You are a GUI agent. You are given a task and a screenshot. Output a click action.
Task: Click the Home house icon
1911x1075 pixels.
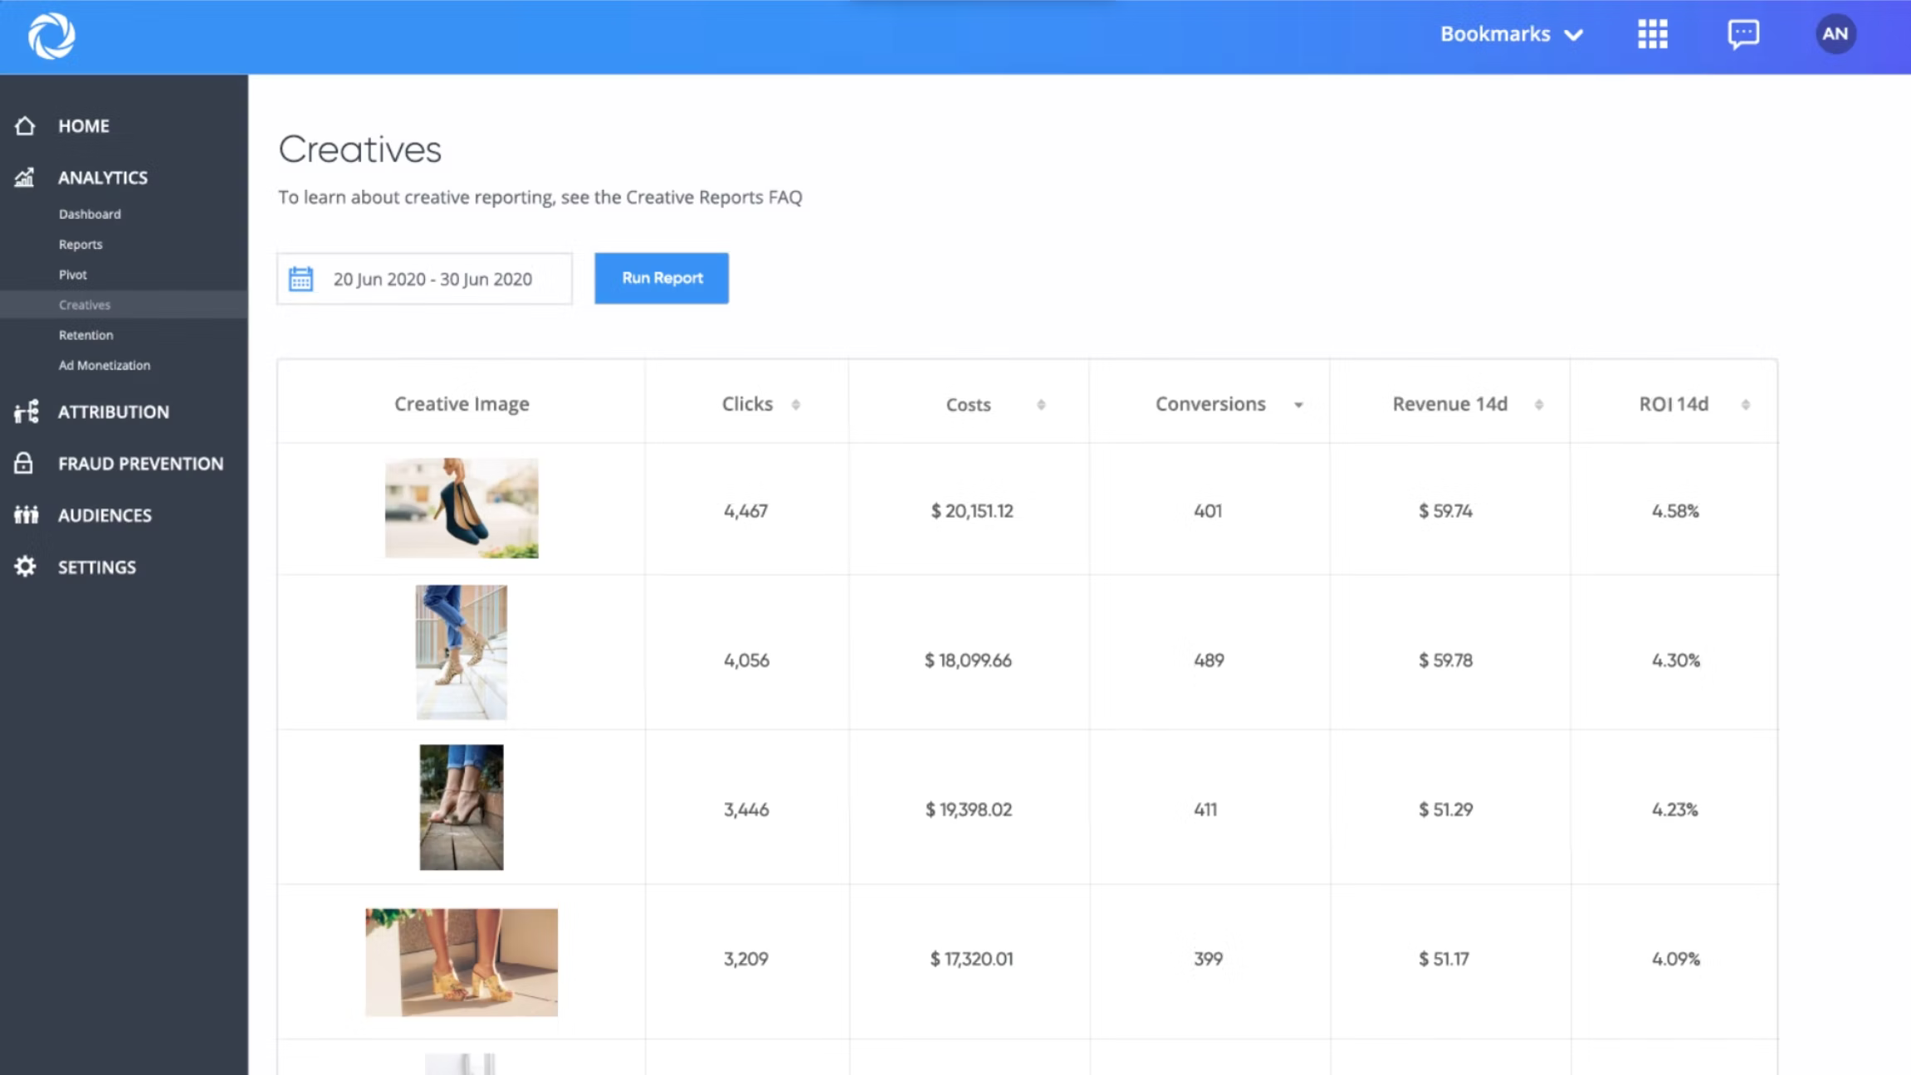(x=25, y=125)
